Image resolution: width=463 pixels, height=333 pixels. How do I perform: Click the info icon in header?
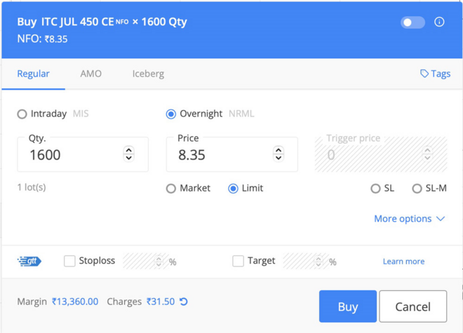click(439, 22)
